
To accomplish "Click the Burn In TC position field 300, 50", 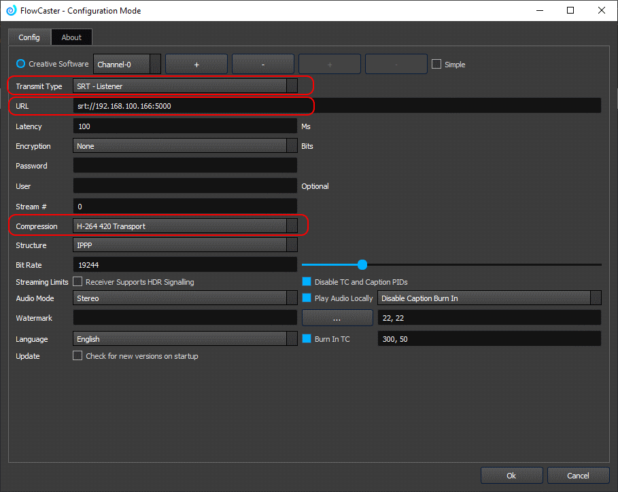I will point(489,339).
